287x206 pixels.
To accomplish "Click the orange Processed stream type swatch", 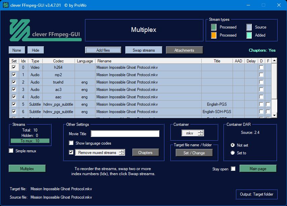I will click(x=214, y=35).
